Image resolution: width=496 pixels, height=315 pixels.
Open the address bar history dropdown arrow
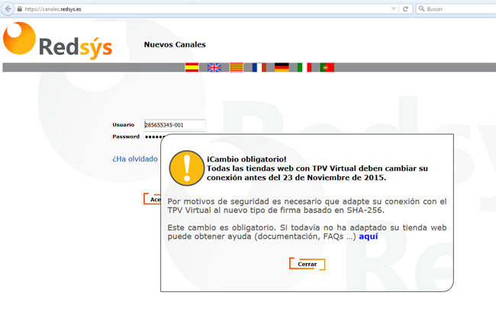point(394,9)
